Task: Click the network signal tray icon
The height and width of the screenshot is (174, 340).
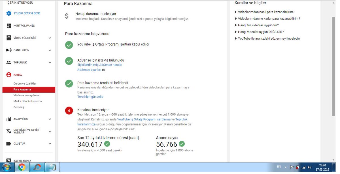Action: 304,167
